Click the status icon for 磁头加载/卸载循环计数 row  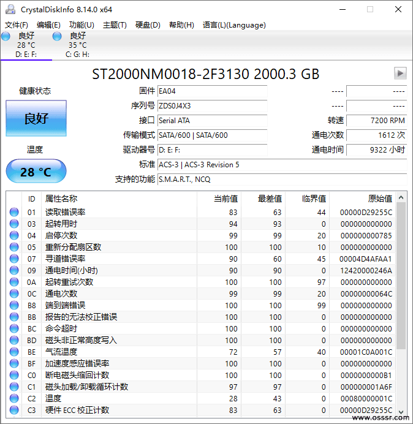tap(14, 387)
